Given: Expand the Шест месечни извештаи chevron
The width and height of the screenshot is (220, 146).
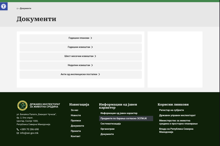Looking at the screenshot, I should point(95,56).
